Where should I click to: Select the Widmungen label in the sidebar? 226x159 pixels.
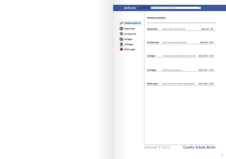(130, 49)
